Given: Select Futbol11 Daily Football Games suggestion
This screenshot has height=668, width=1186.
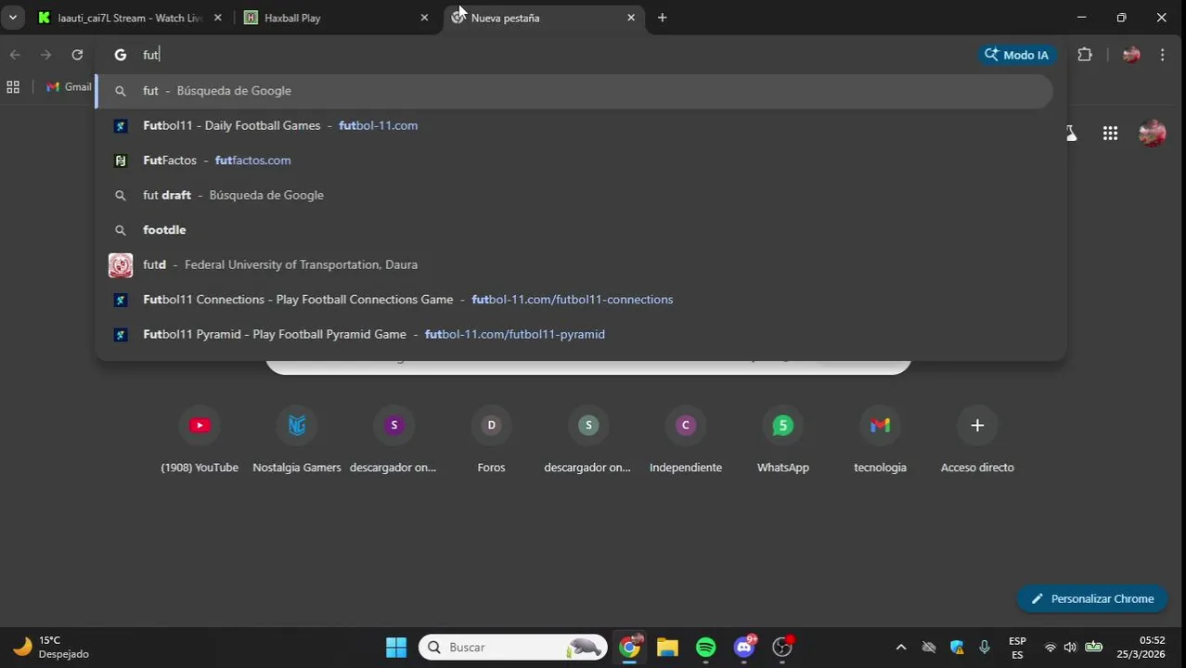Looking at the screenshot, I should [574, 125].
